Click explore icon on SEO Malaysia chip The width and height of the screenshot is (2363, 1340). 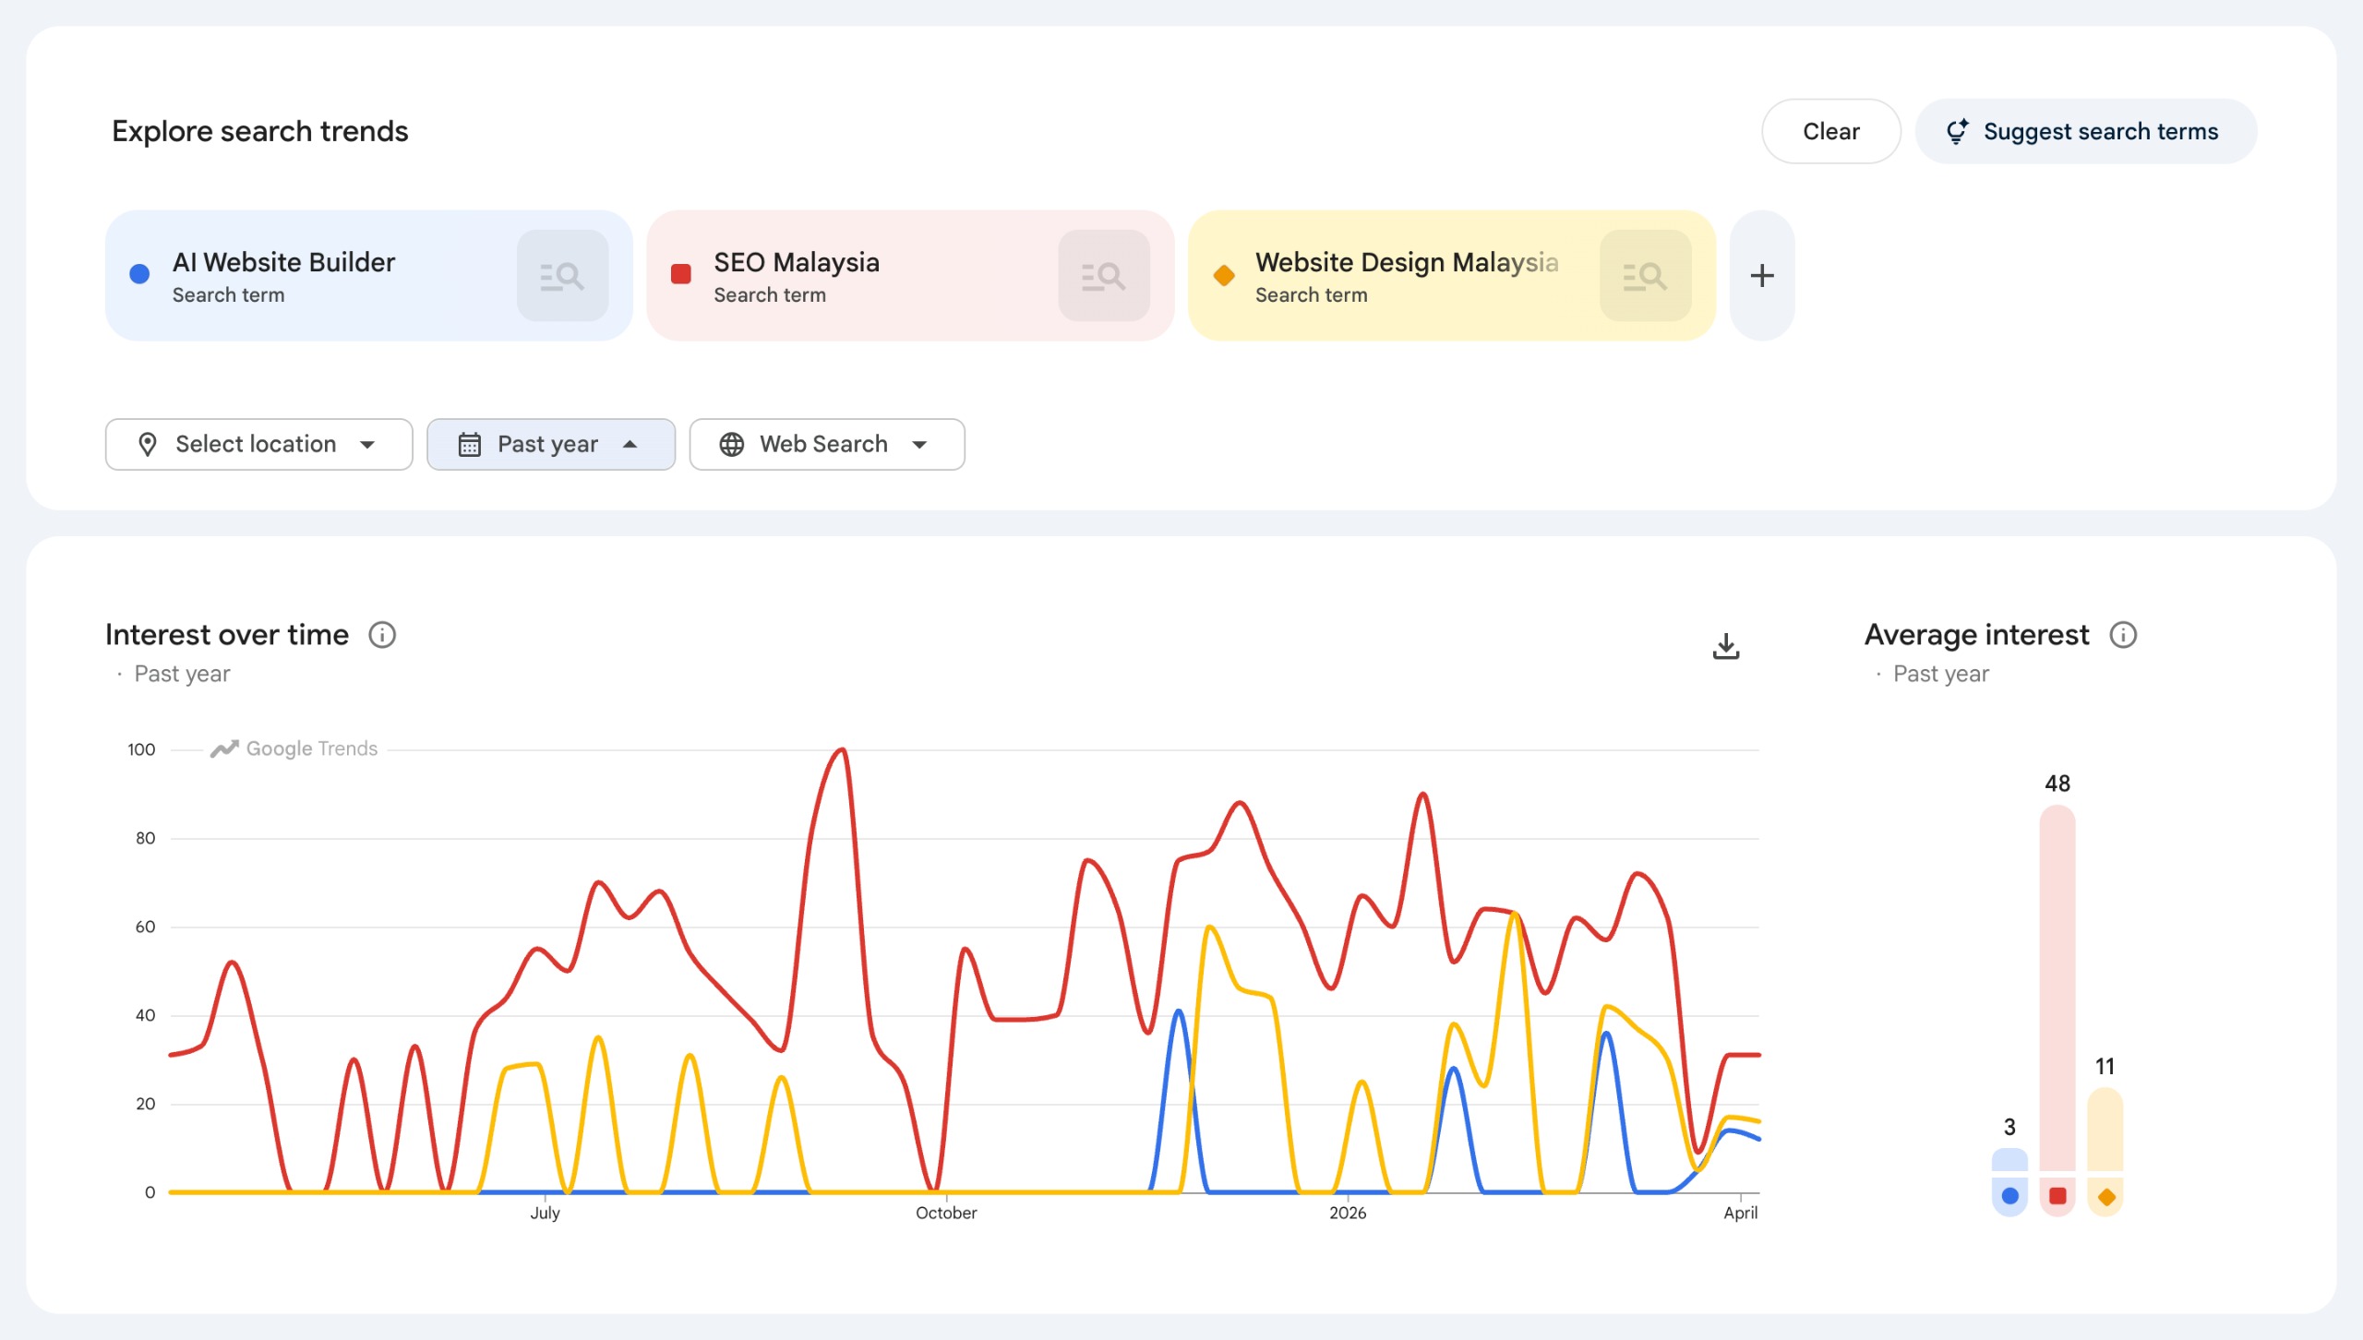[x=1103, y=276]
